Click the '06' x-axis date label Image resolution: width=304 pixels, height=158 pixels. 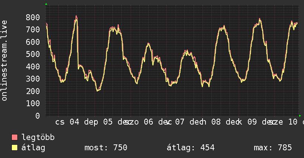149,122
